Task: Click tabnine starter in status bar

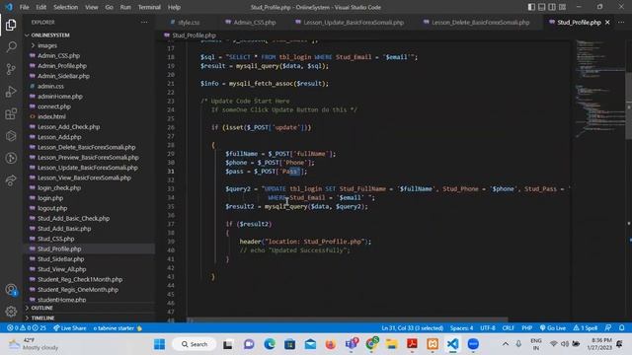Action: coord(118,328)
